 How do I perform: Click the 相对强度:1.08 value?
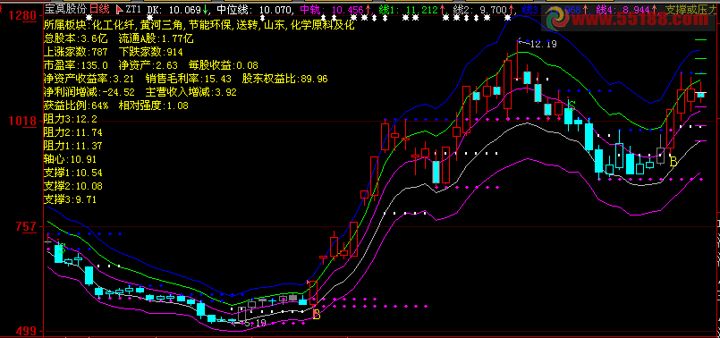(x=153, y=106)
